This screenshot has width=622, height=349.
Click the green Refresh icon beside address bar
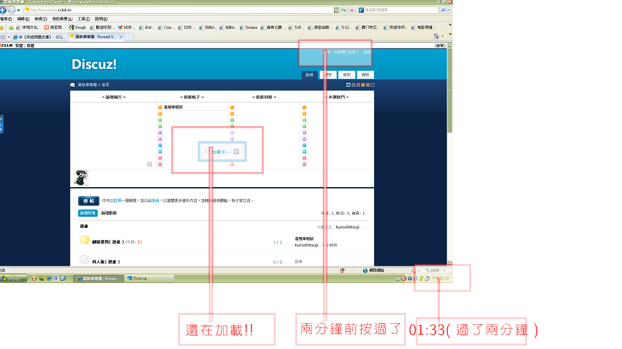click(344, 10)
